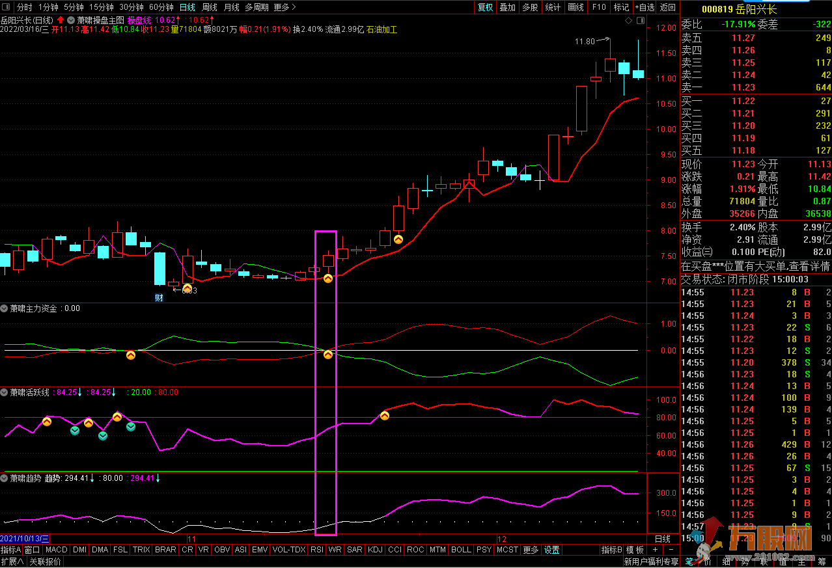Open the F10 company info
Screen dimensions: 832x568
pos(599,7)
